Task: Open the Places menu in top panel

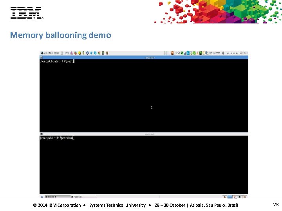Action: tap(65, 53)
